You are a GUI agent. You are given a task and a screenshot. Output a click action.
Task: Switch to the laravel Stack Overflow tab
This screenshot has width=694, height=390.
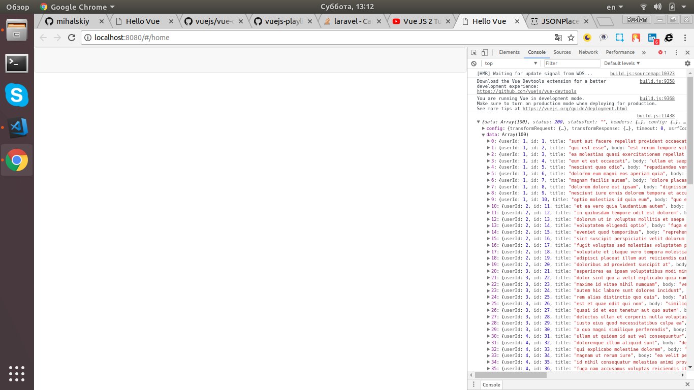(352, 21)
